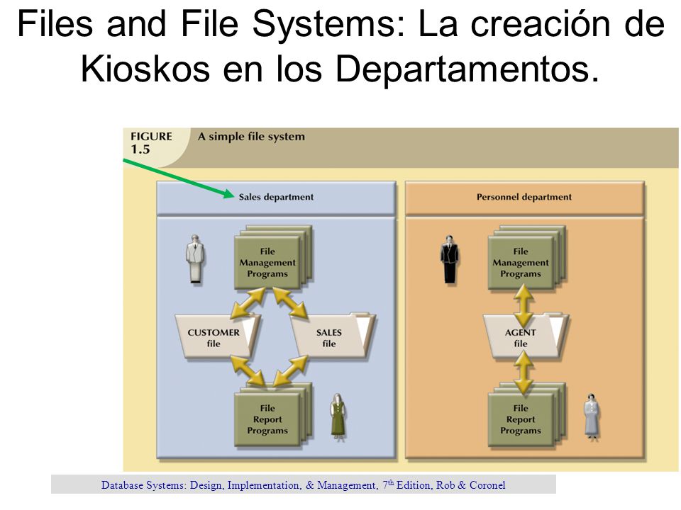Click the man in black suit figure

click(x=449, y=259)
